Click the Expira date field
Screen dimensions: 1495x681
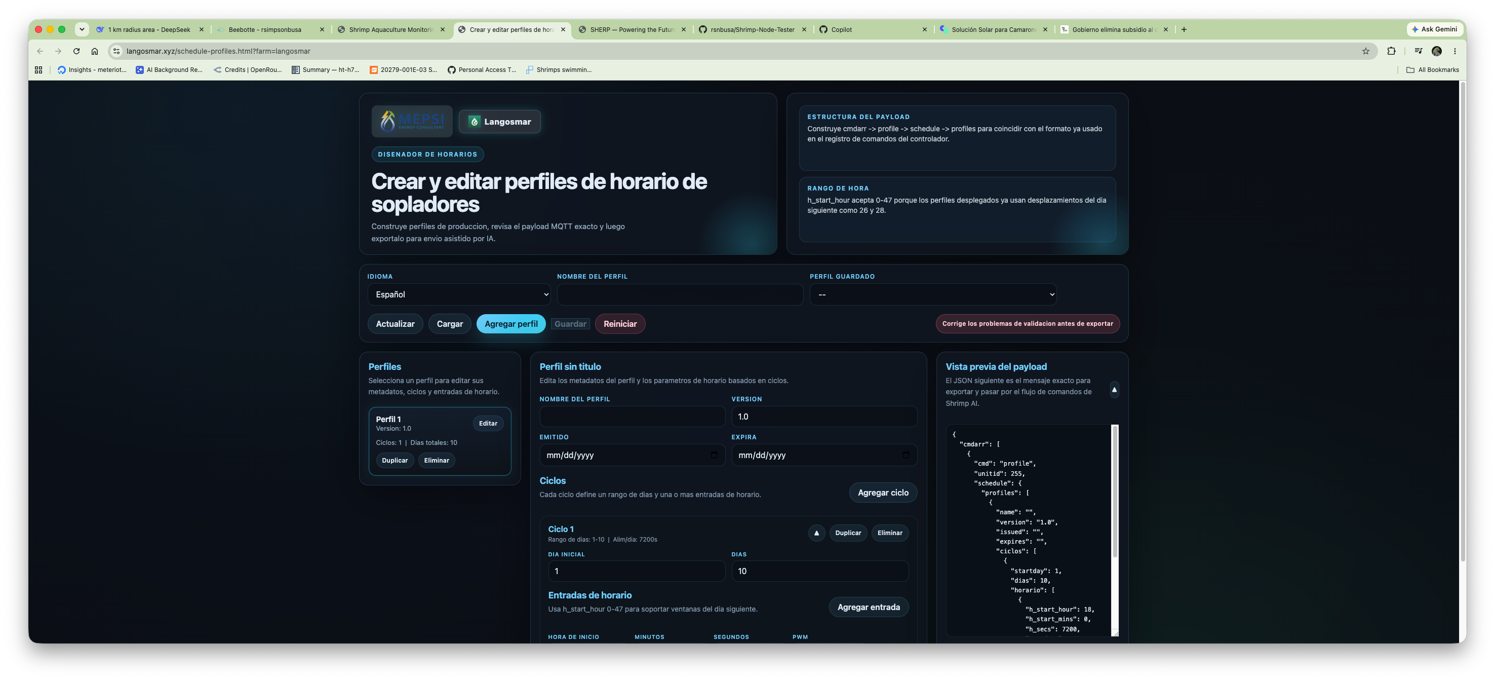coord(824,455)
